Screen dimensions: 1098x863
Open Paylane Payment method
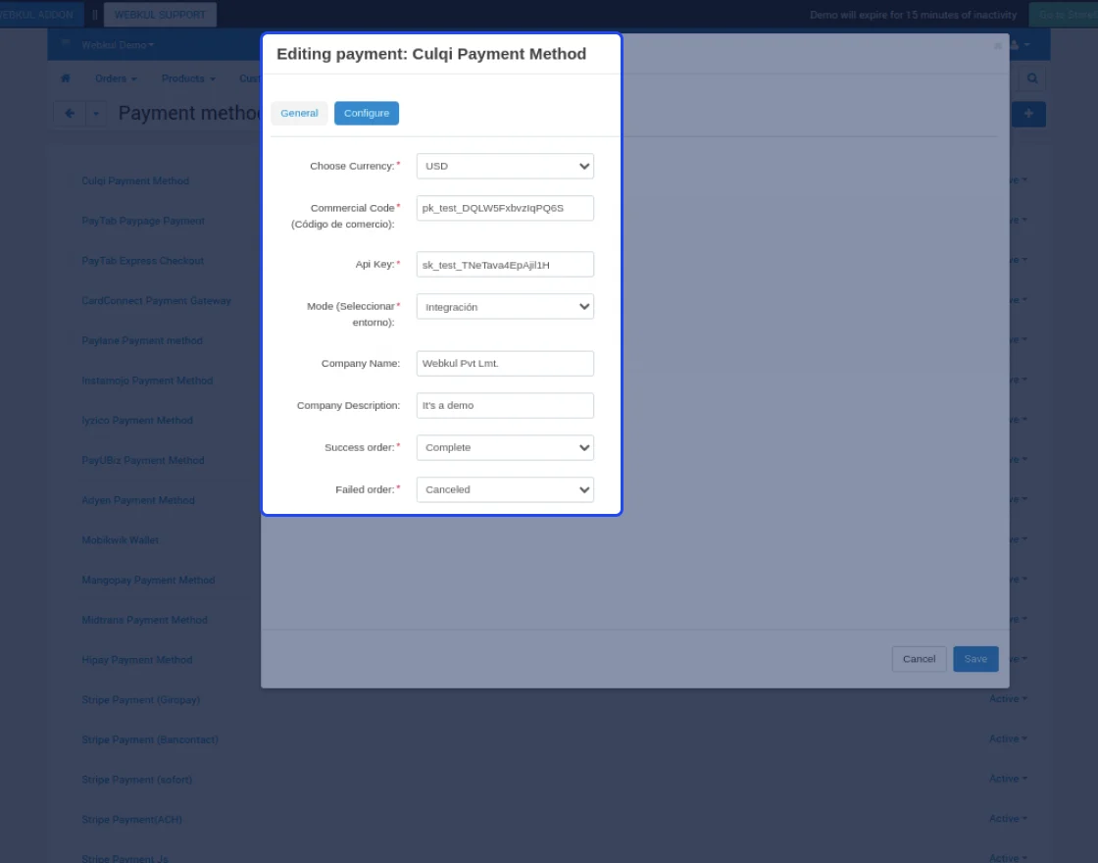tap(142, 340)
